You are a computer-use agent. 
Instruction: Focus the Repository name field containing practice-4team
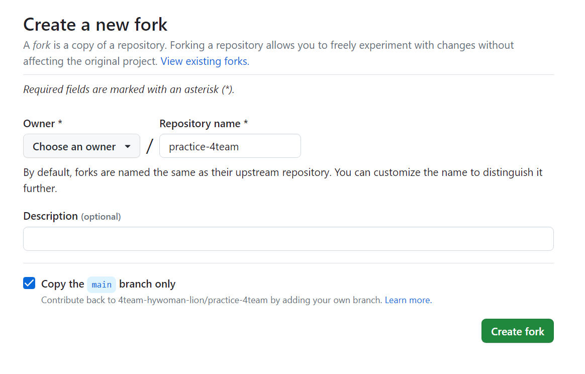pyautogui.click(x=230, y=146)
